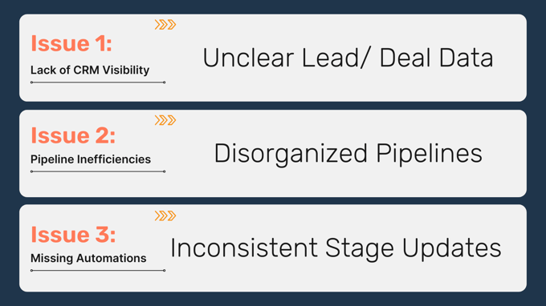Click the dark navy background between cards
The width and height of the screenshot is (546, 306).
pyautogui.click(x=273, y=106)
